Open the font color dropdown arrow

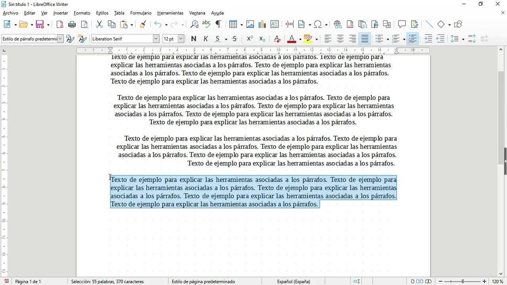click(300, 39)
